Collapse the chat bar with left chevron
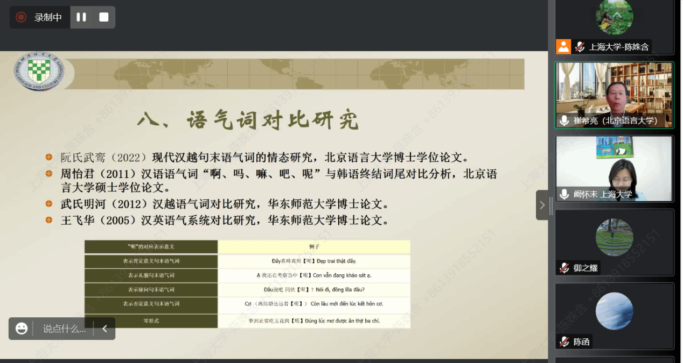 click(x=104, y=329)
